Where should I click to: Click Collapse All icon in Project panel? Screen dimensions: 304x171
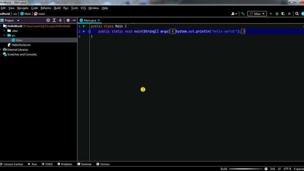pyautogui.click(x=60, y=20)
